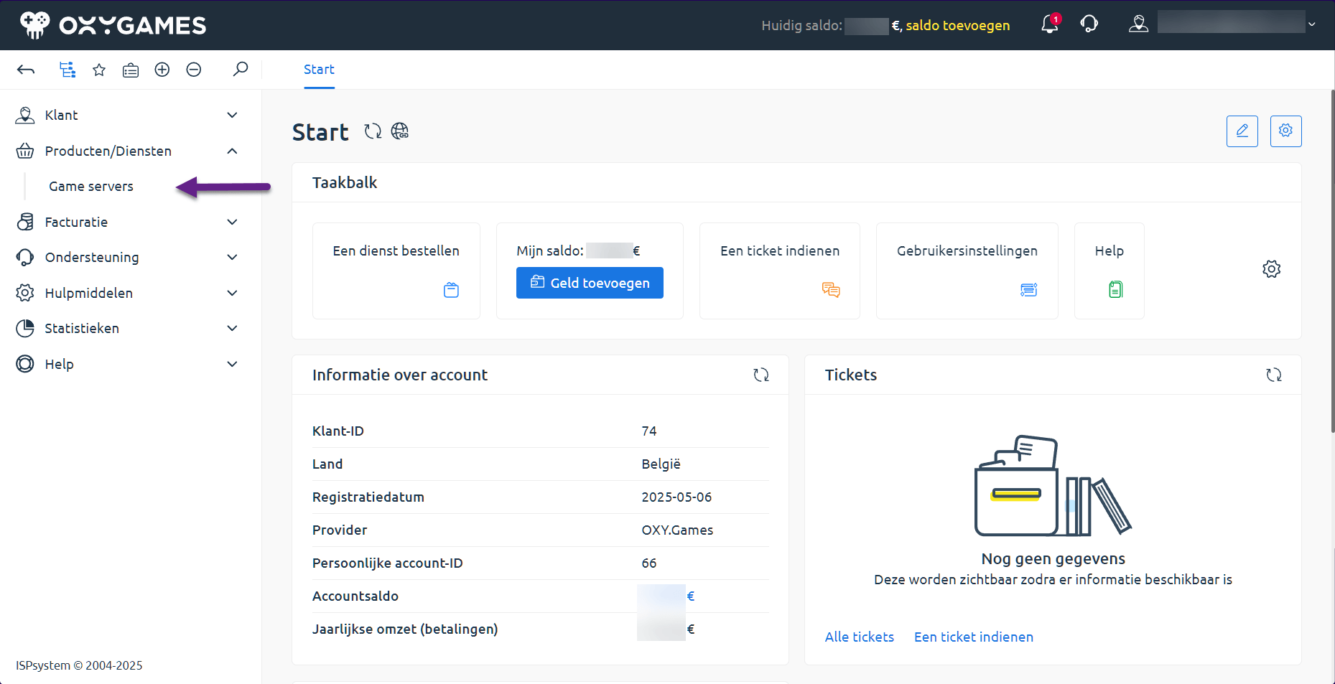Click the favorites star icon
Viewport: 1335px width, 684px height.
click(x=99, y=70)
